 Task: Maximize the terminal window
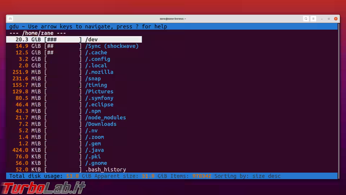coord(329,19)
